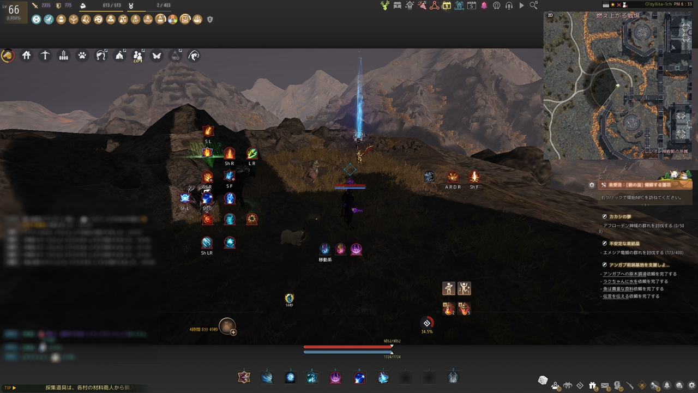Click the blue MP bar below HP

point(347,352)
